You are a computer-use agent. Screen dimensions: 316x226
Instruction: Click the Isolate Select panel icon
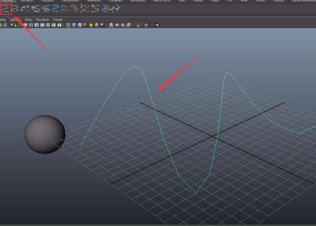[x=137, y=25]
